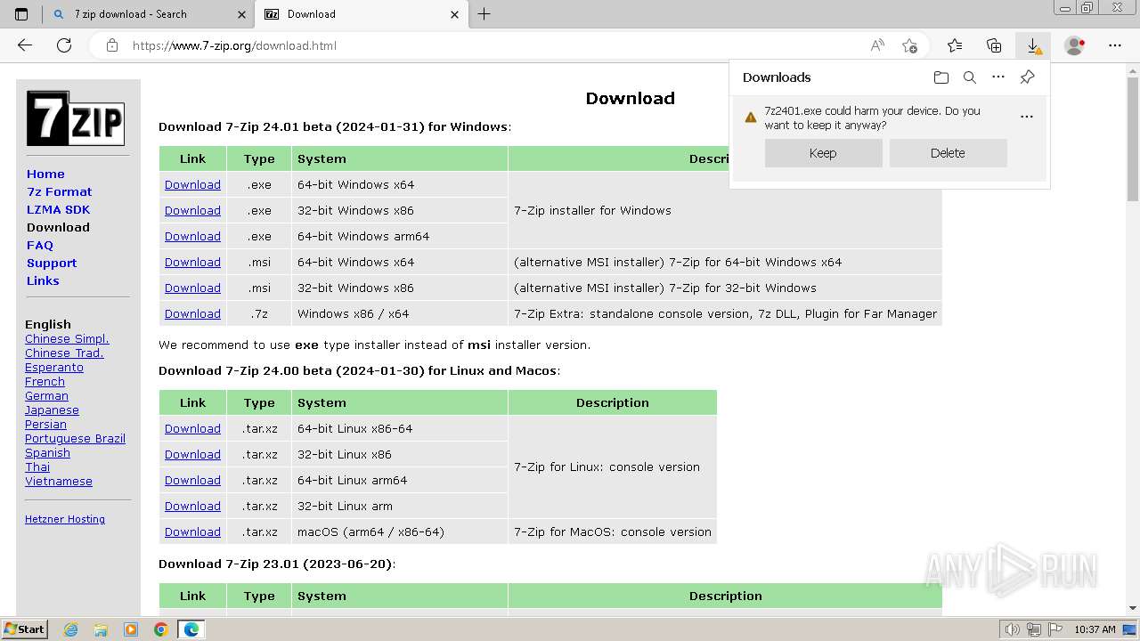
Task: Switch language to Chinese Simpl.
Action: 67,338
